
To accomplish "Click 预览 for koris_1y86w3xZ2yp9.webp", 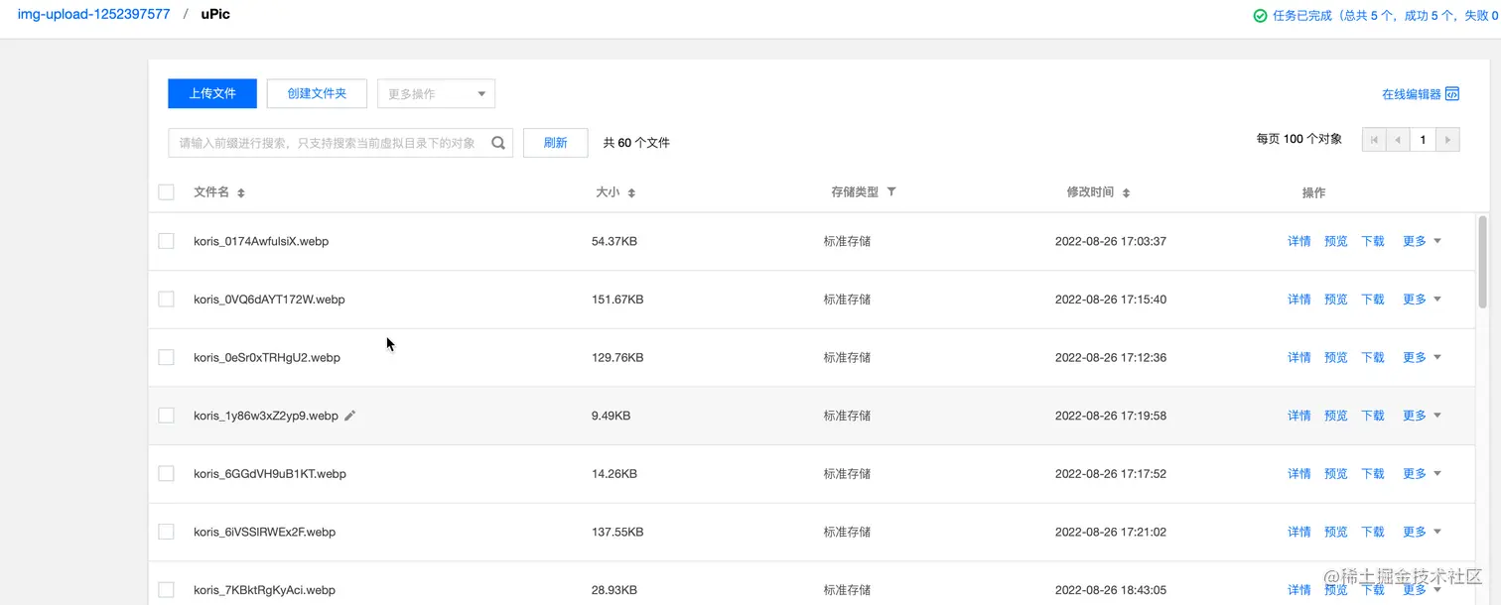I will click(x=1335, y=416).
